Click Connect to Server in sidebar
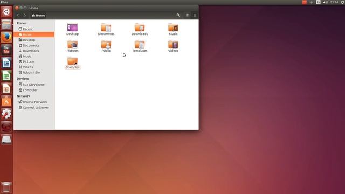This screenshot has height=194, width=345. coord(34,108)
